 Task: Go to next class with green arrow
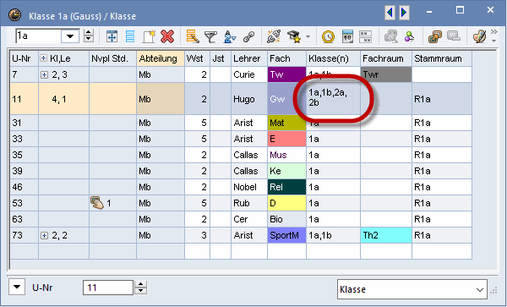click(x=404, y=13)
